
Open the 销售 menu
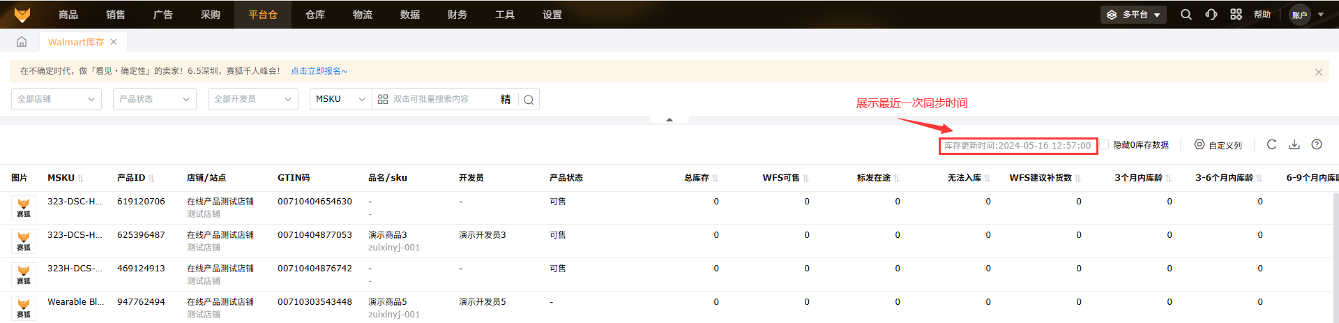pyautogui.click(x=116, y=15)
